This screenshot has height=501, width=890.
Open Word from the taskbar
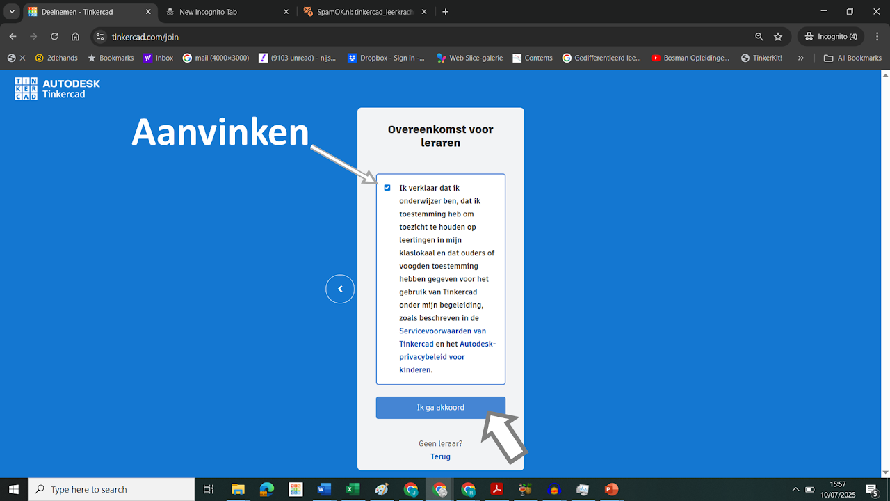324,489
